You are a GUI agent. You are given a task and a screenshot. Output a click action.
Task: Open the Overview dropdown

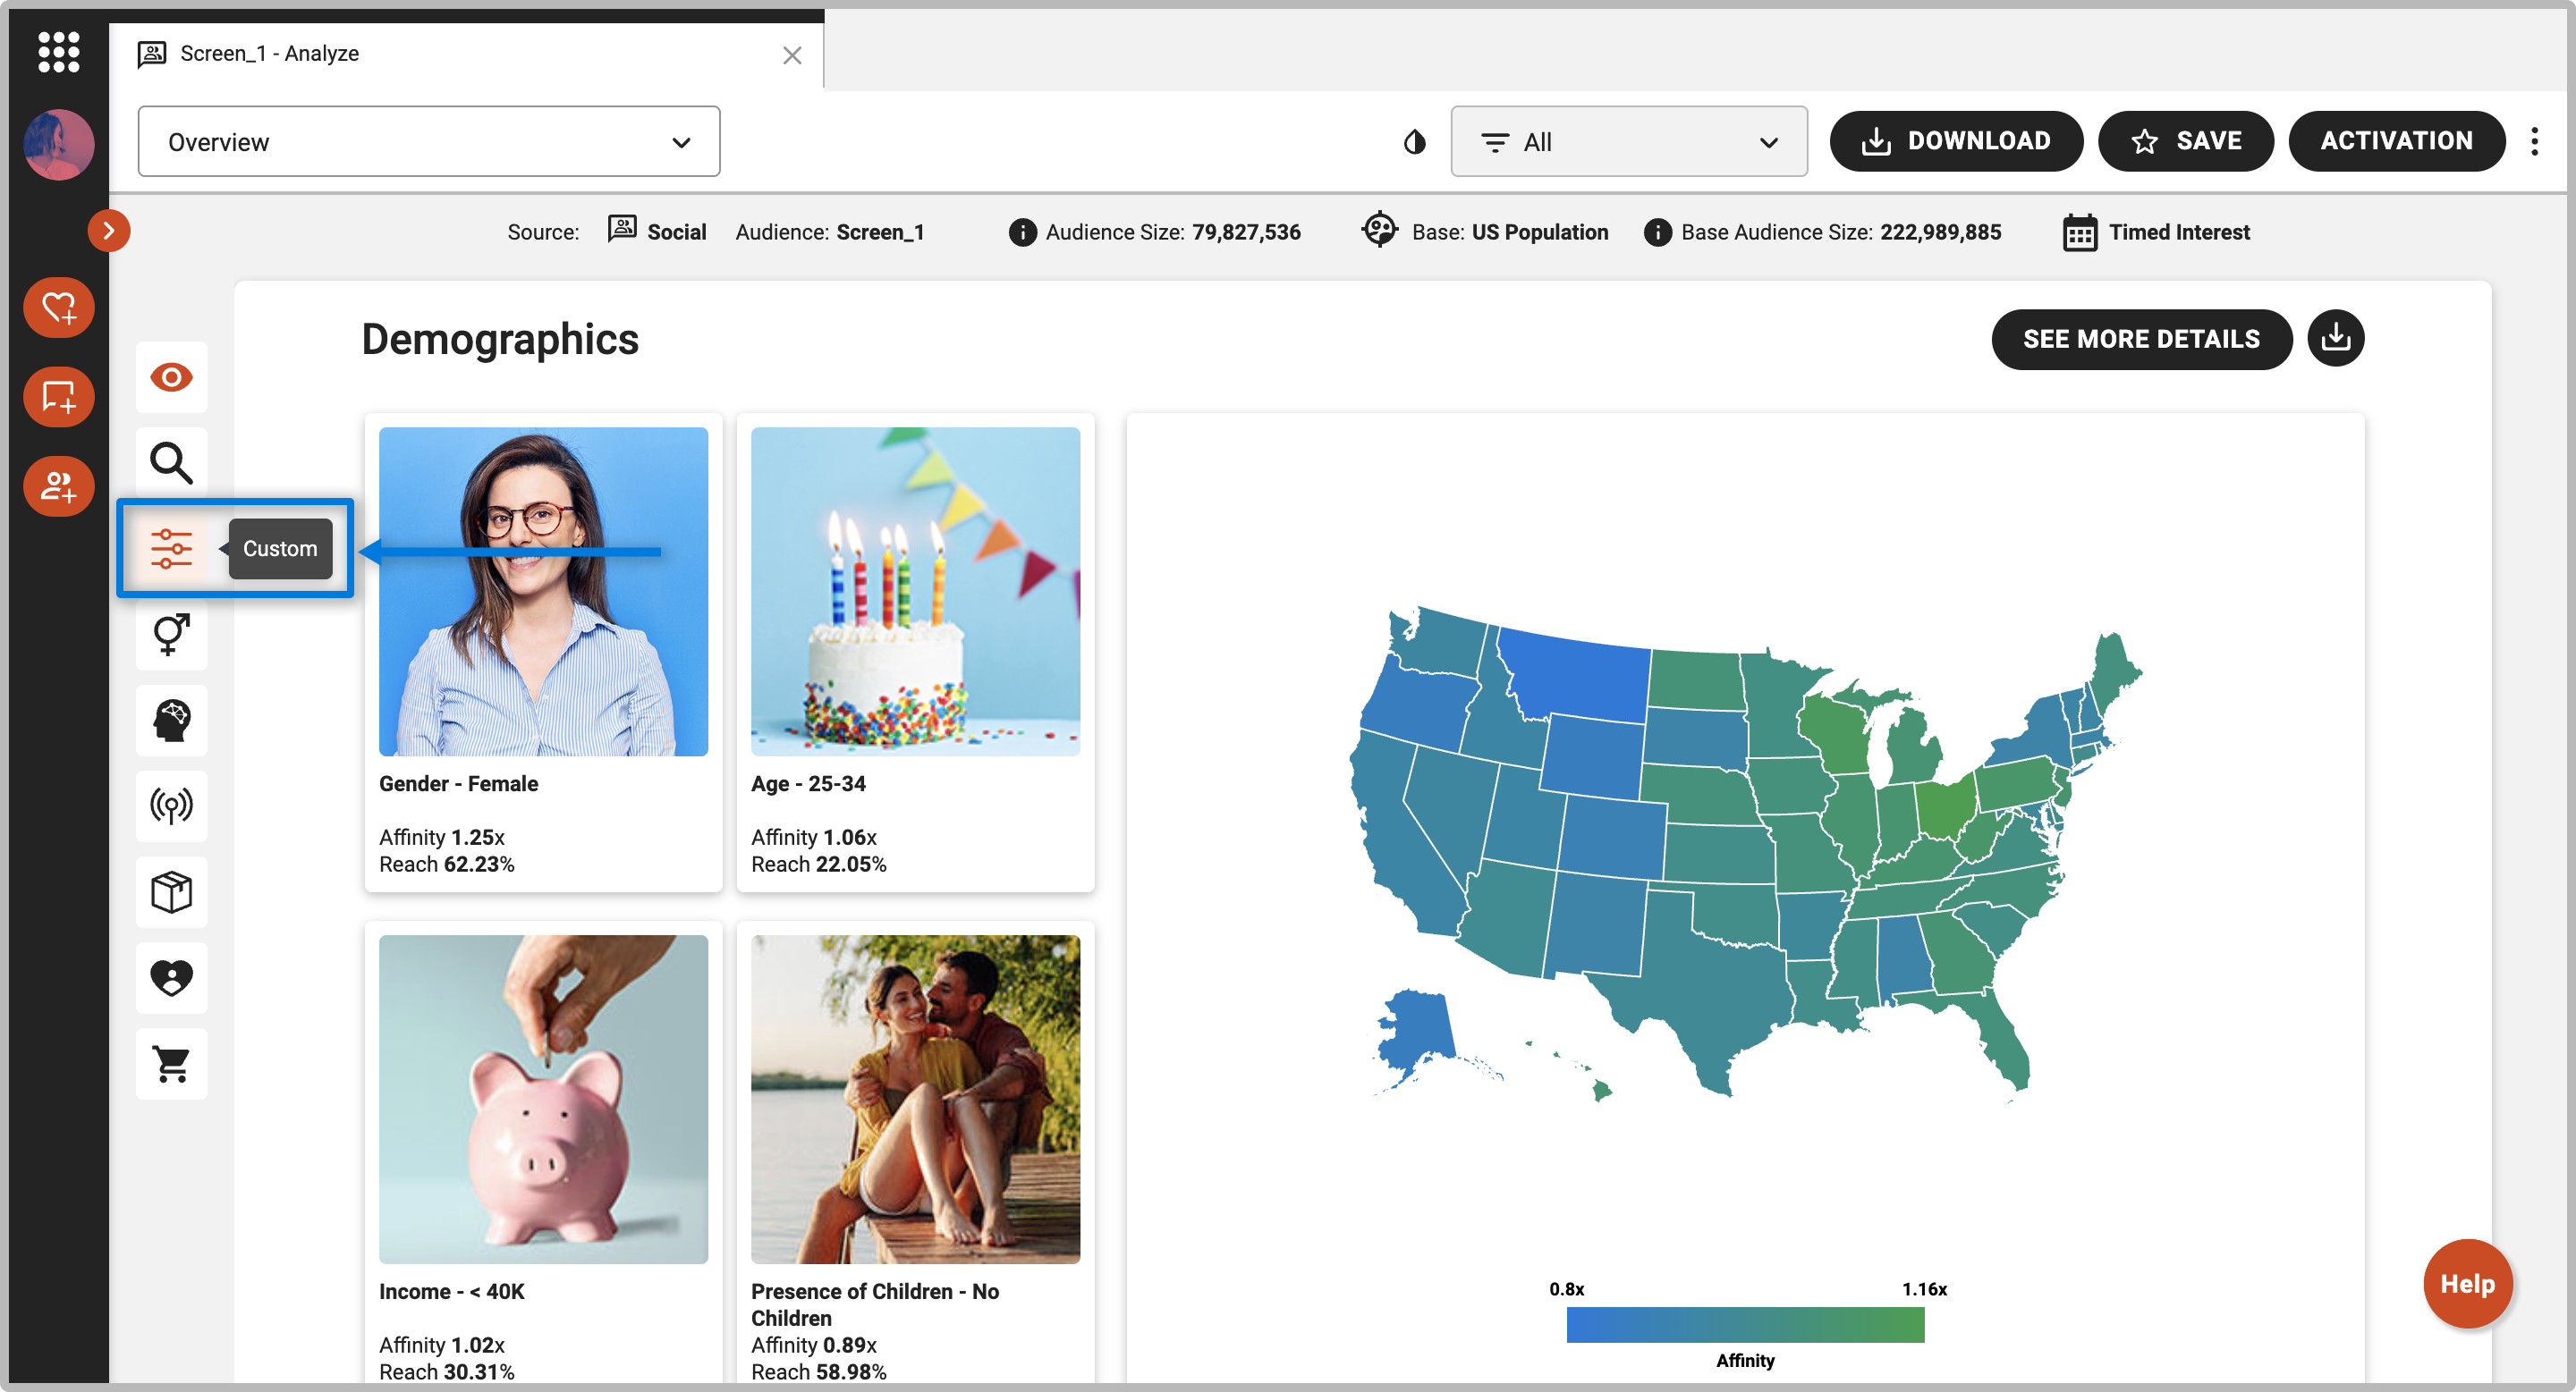coord(428,142)
